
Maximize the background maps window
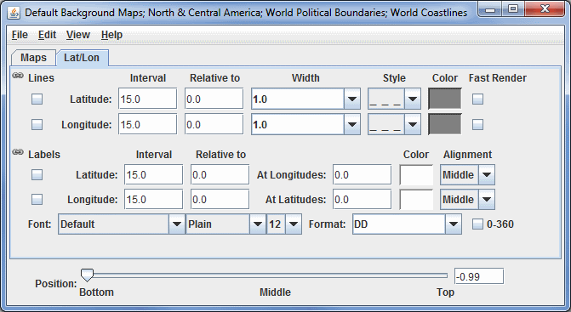coord(513,9)
